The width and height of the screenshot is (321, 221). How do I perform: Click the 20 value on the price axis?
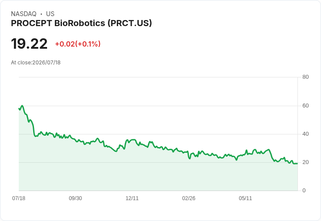click(305, 162)
